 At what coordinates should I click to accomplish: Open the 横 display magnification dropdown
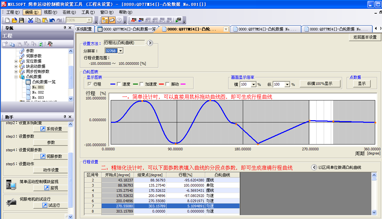(x=253, y=85)
